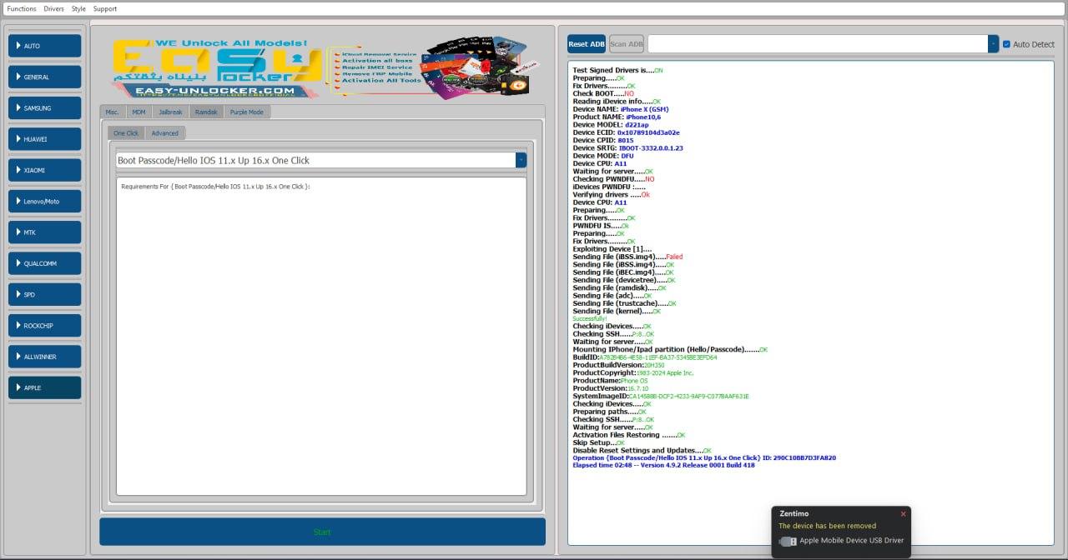Click 'Sending File (iBSS.img4).....Failed' log line
The height and width of the screenshot is (560, 1068).
(x=627, y=257)
